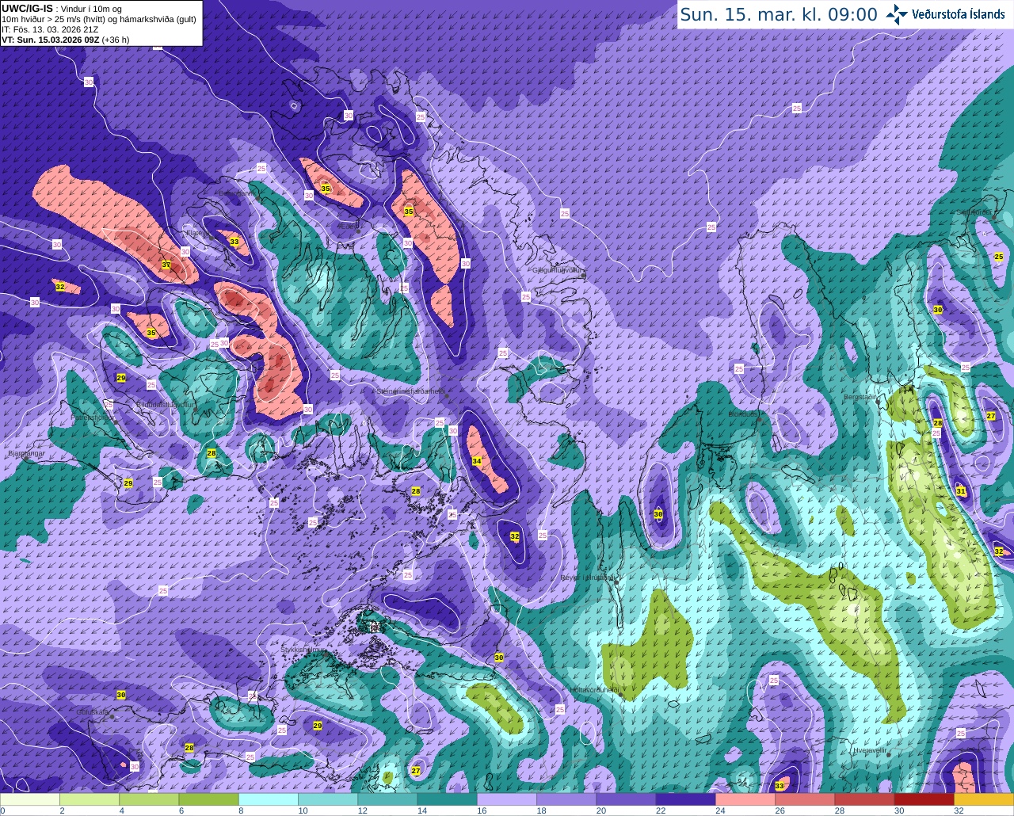The image size is (1014, 816).
Task: Click the legend scale value '8'
Action: [241, 810]
